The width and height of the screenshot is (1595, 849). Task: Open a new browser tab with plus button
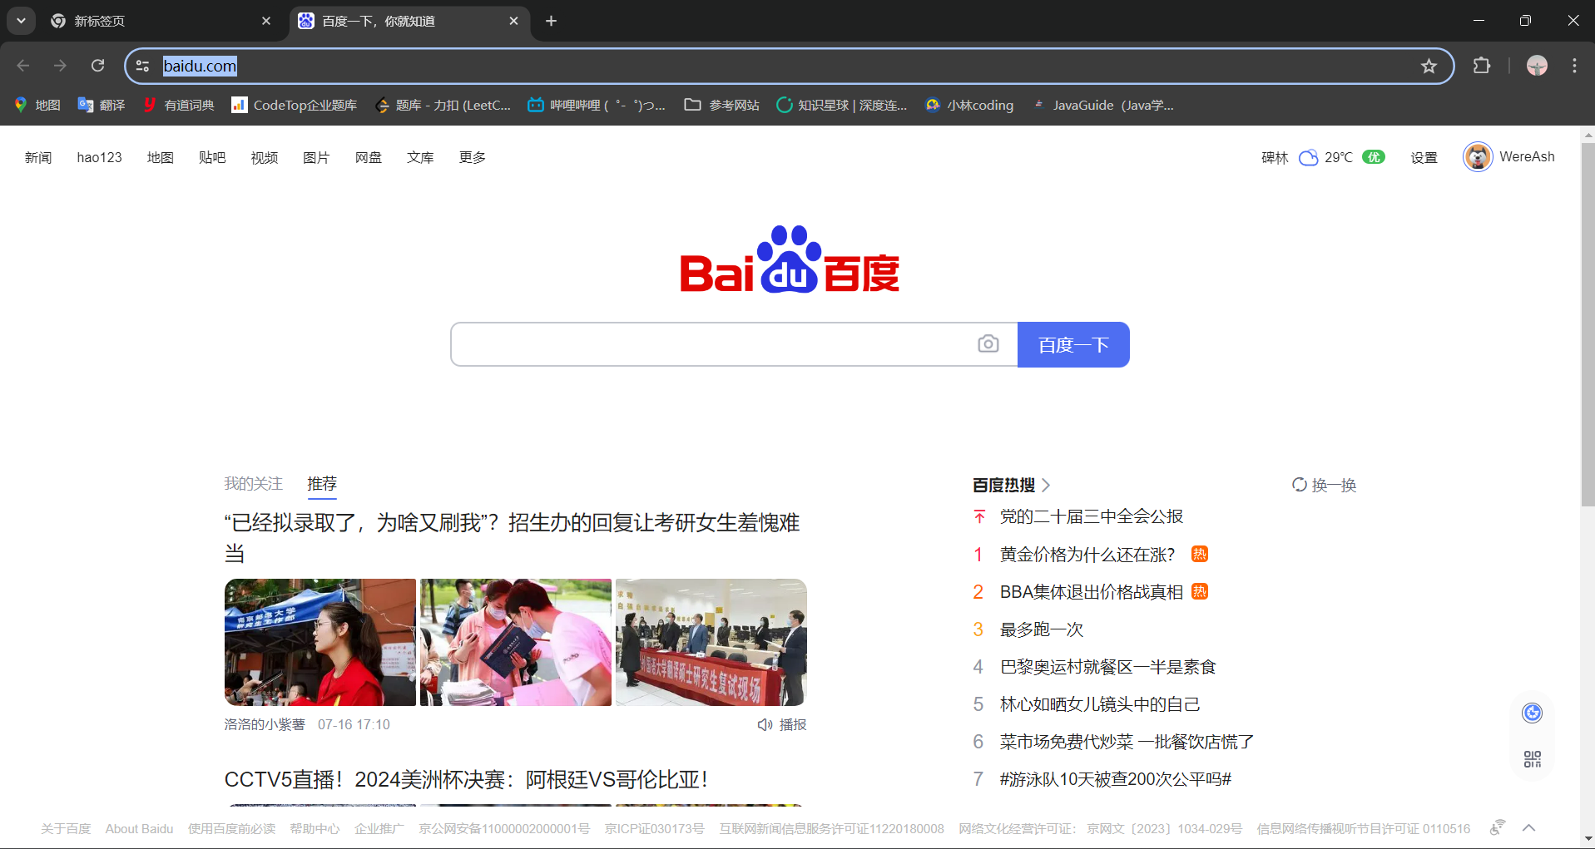551,21
